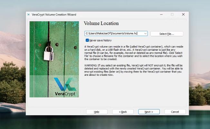Click the VeraCrypt Volume Creation Wizard title

(x=54, y=14)
